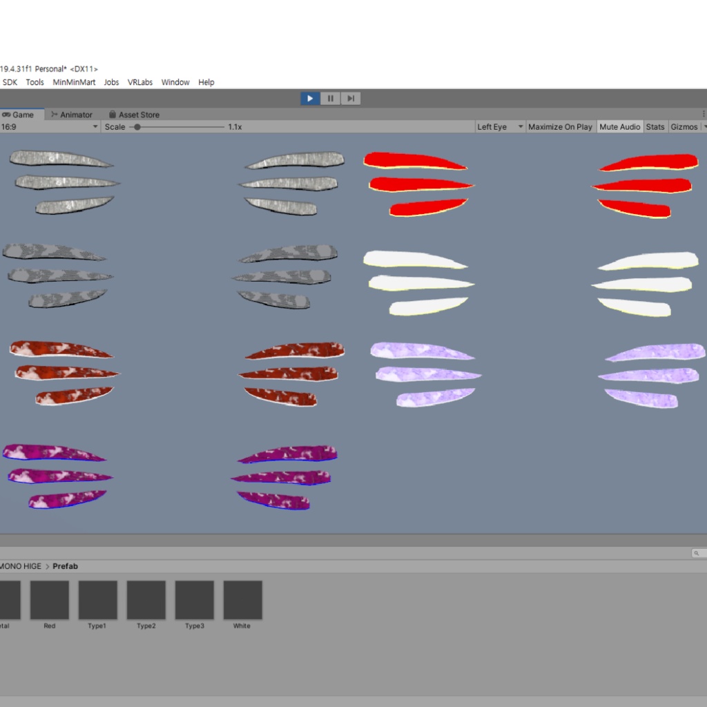Open the Help menu
The image size is (707, 707).
206,82
